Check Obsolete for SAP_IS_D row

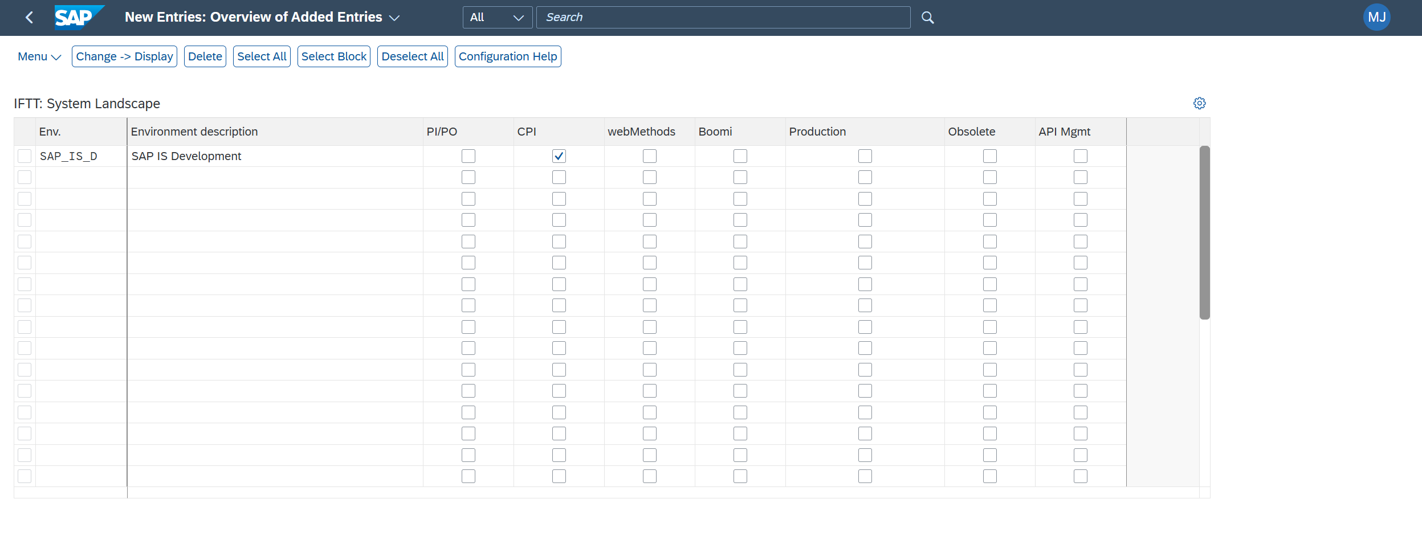pos(989,156)
